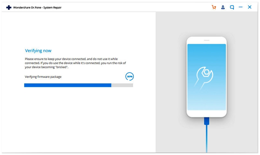
Task: Close the System Repair window
Action: click(250, 7)
